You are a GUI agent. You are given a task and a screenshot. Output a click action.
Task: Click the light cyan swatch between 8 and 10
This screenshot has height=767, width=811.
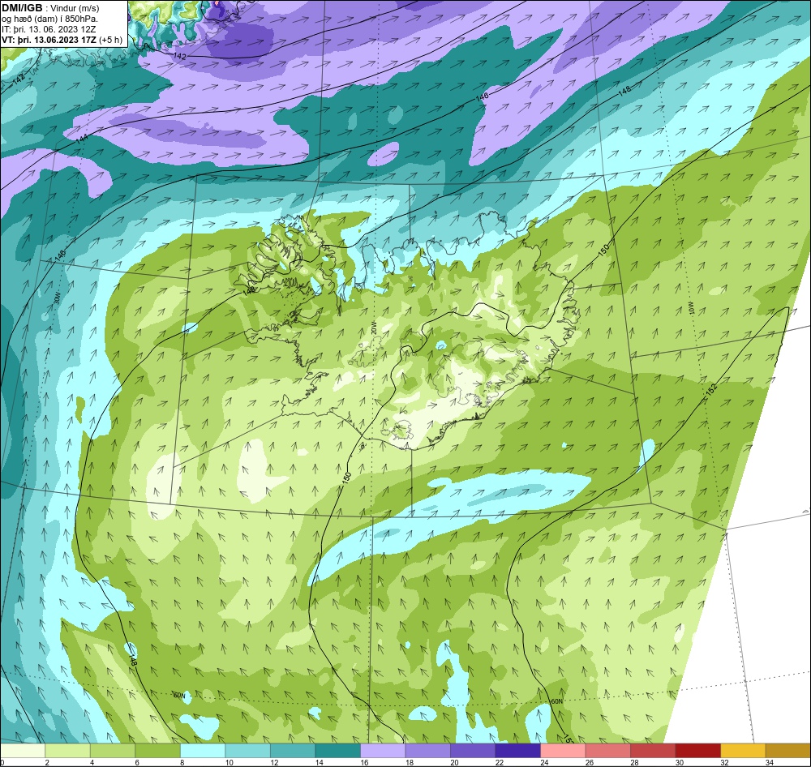[203, 750]
